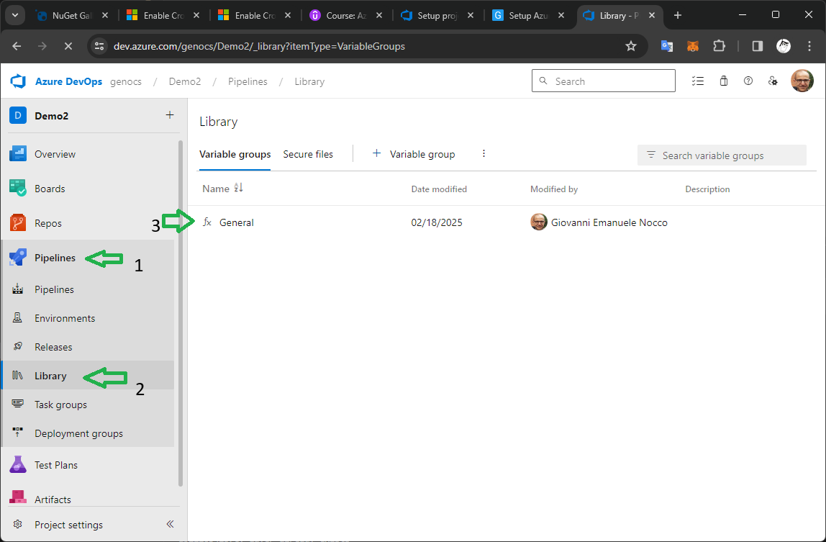Image resolution: width=826 pixels, height=542 pixels.
Task: Open the Boards sidebar icon
Action: pos(18,189)
